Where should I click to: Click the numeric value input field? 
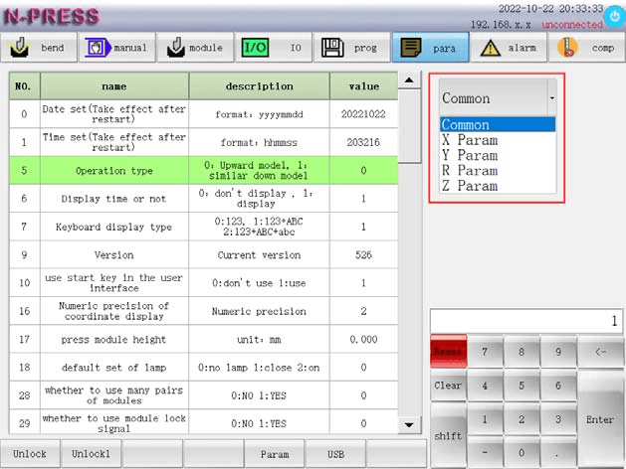pos(526,321)
